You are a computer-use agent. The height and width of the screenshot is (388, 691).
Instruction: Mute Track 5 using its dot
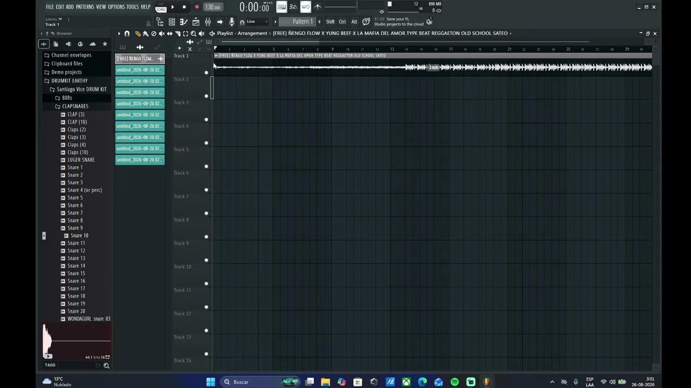point(206,167)
